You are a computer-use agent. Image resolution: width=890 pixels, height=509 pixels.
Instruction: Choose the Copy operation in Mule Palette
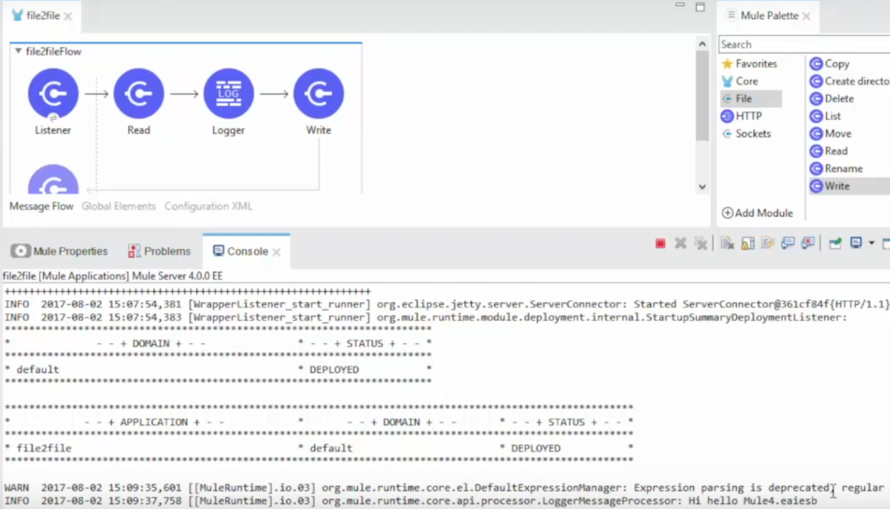(830, 64)
